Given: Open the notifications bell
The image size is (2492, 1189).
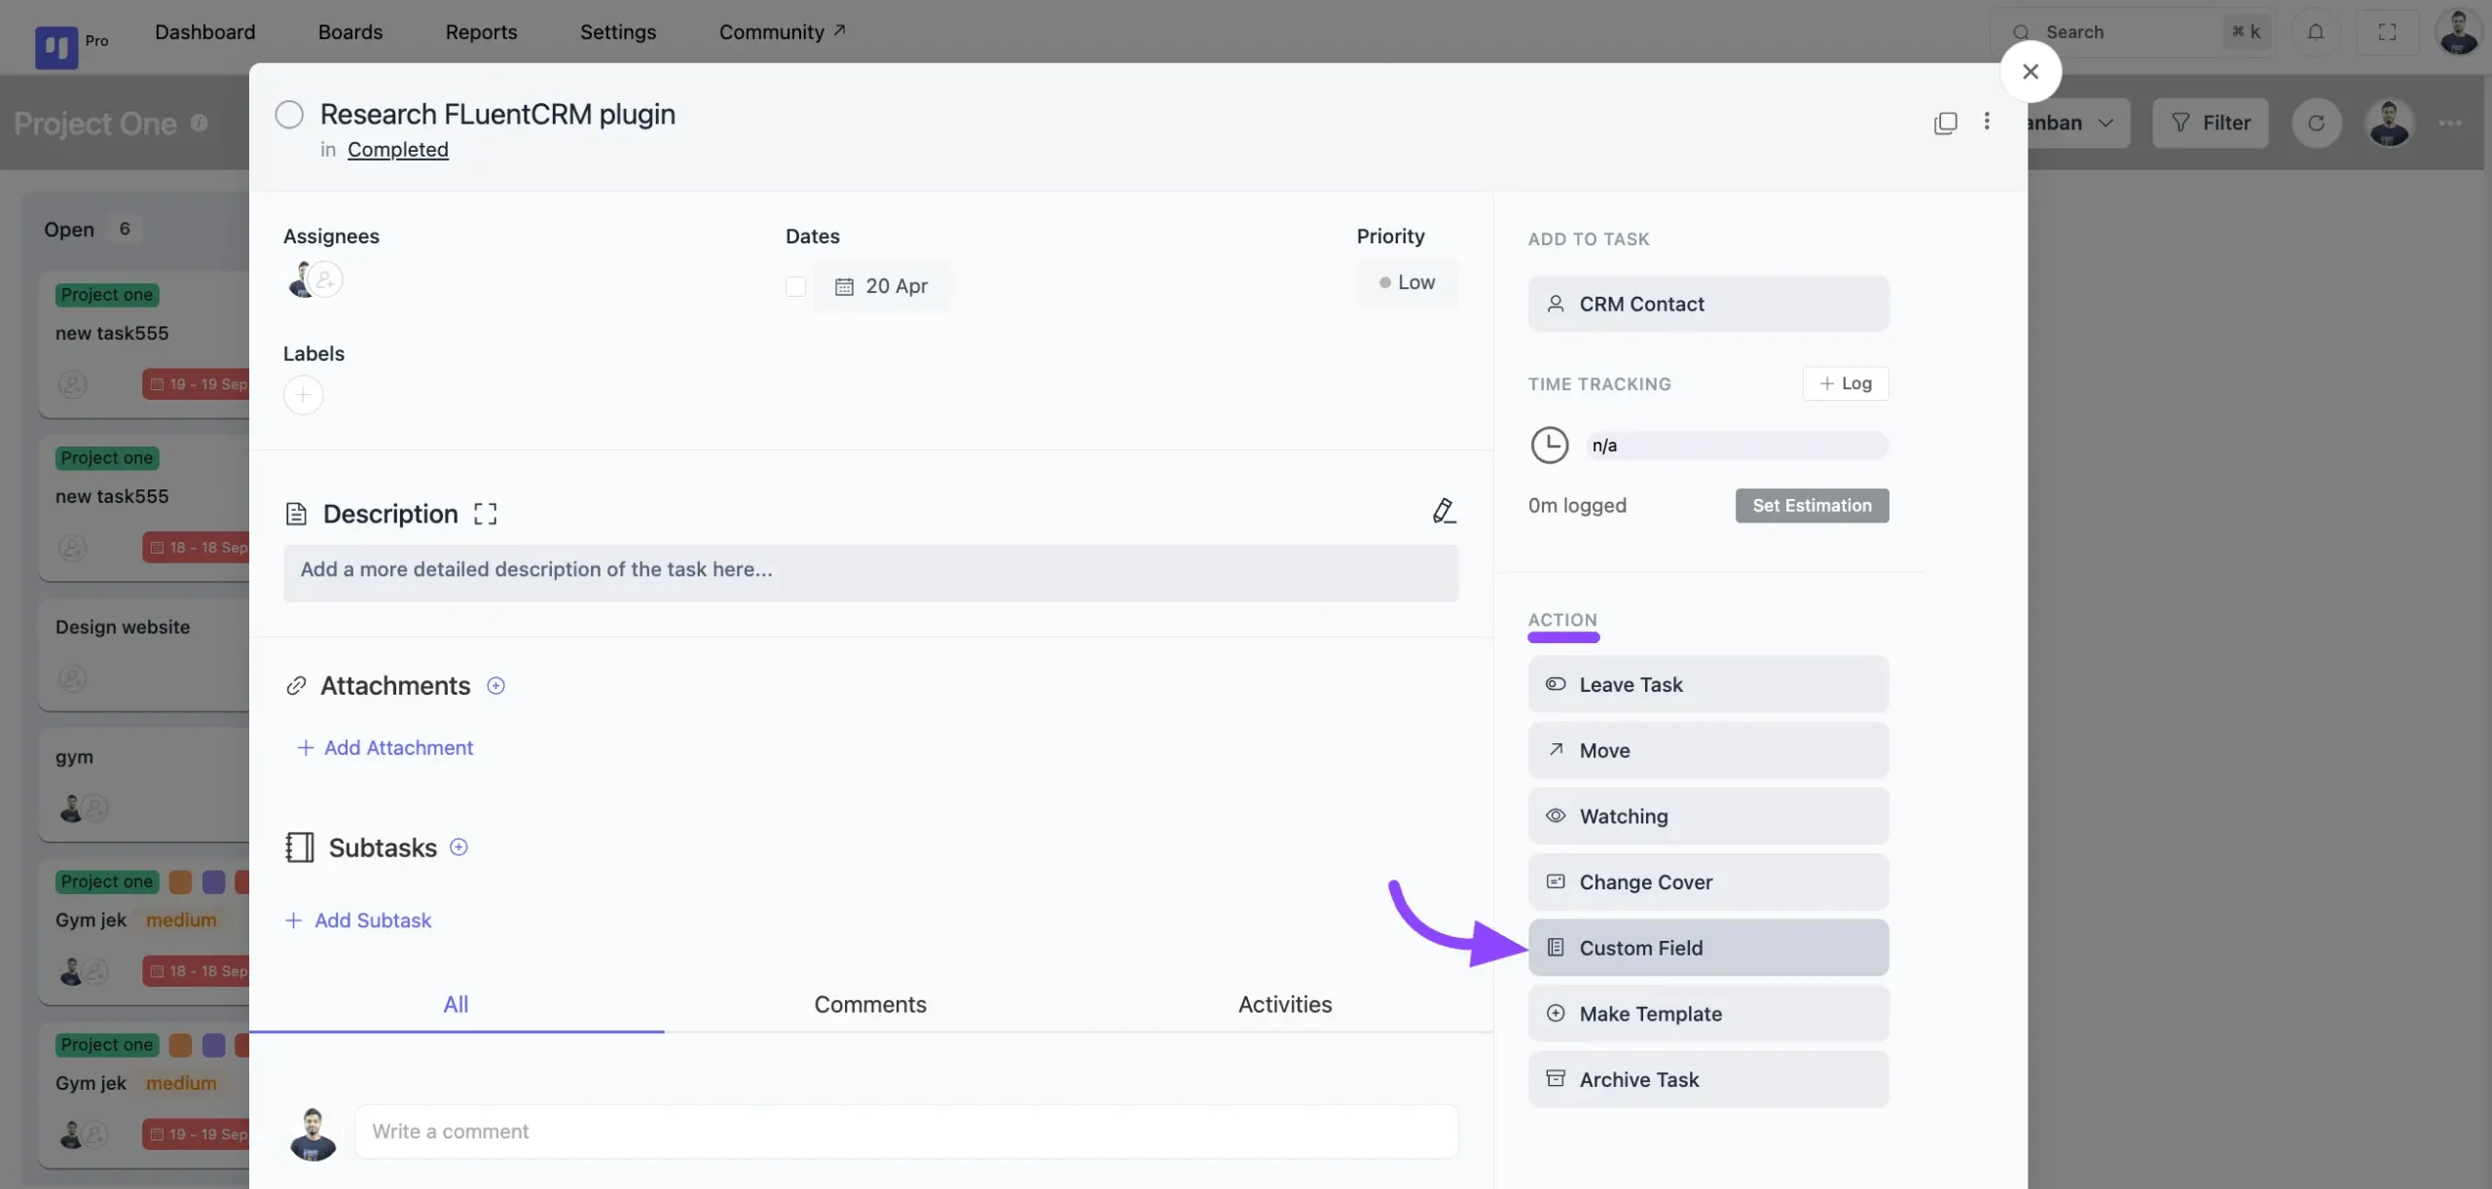Looking at the screenshot, I should 2316,32.
